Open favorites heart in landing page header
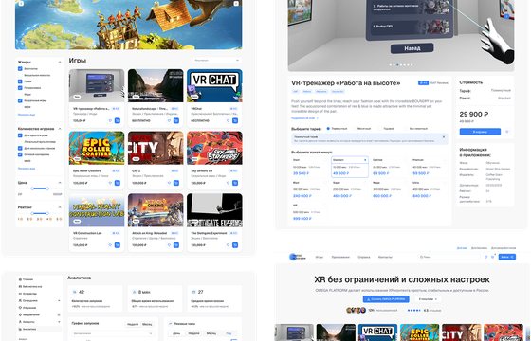531x341 pixels. click(x=485, y=257)
